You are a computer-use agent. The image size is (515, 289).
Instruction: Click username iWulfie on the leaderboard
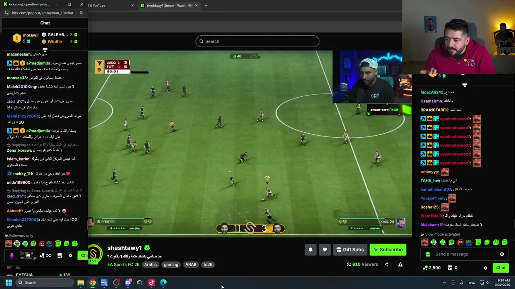[55, 42]
